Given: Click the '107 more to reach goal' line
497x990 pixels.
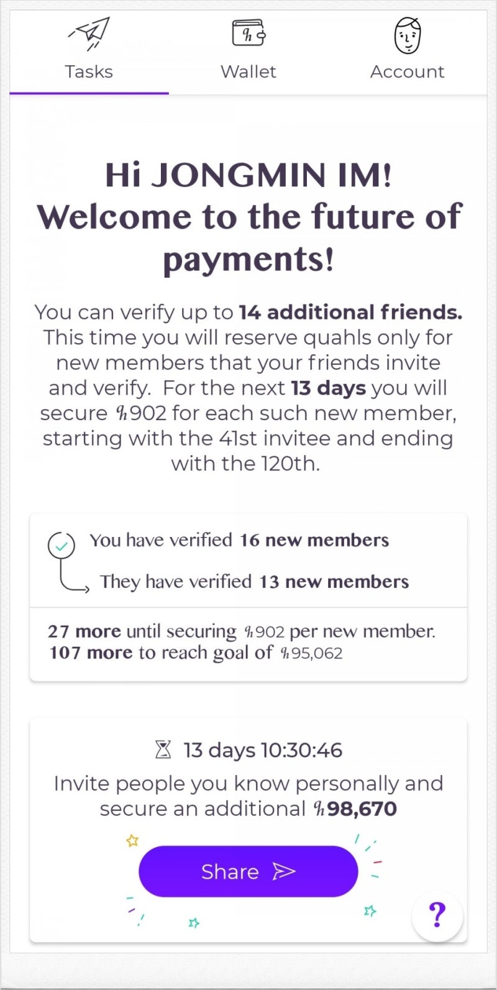Looking at the screenshot, I should pos(196,653).
